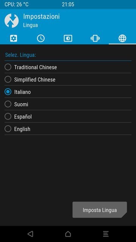
Task: Open the vibration settings tab
Action: click(x=95, y=38)
